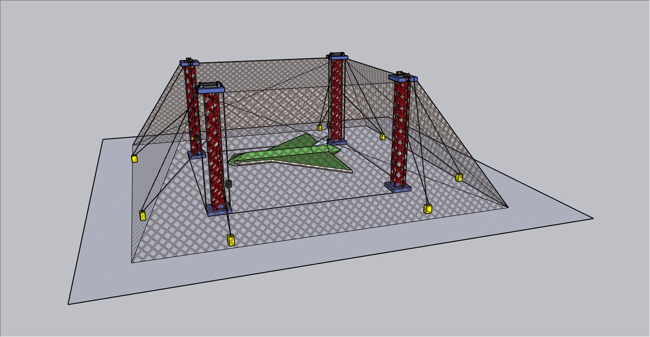Select the yellow anchor block directly below the nearest tower
This screenshot has height=337, width=650.
tap(231, 240)
